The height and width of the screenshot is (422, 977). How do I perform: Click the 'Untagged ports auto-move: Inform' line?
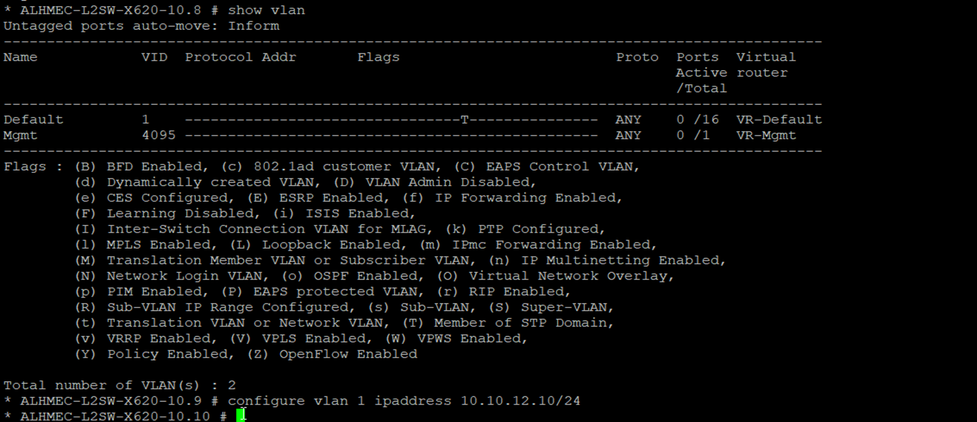(141, 26)
